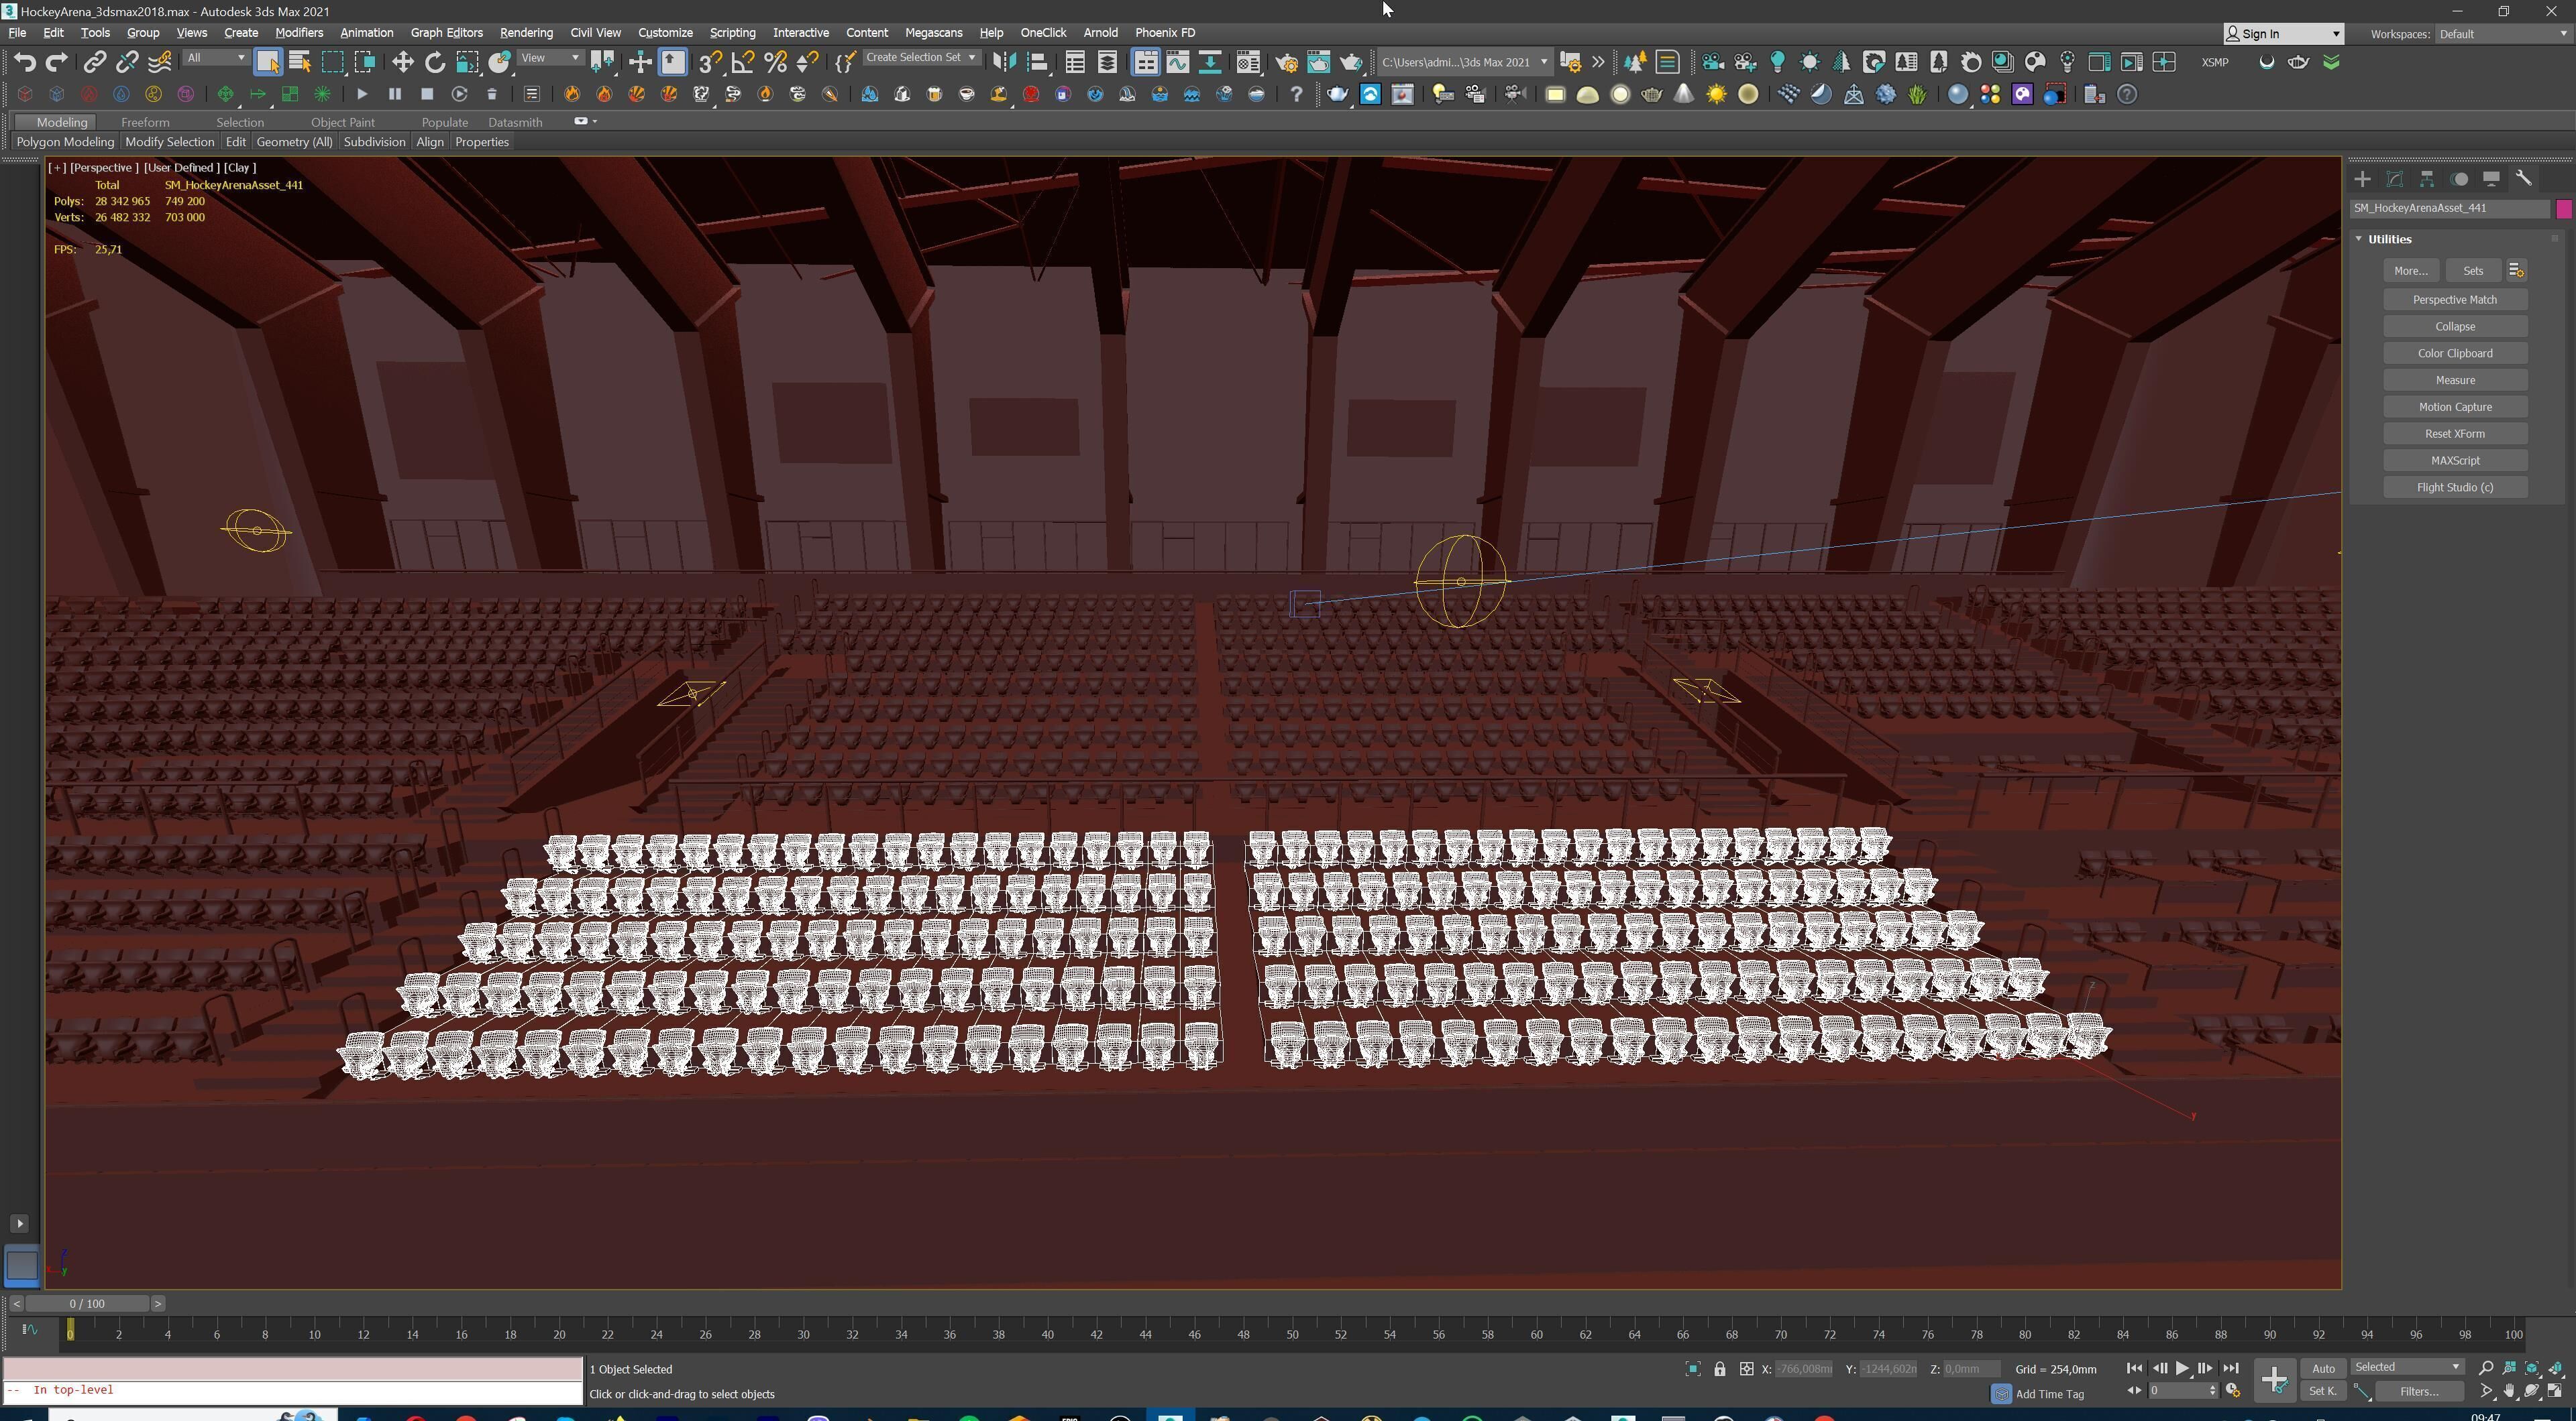Screen dimensions: 2576x1421
Task: Click the MAXScript utility button
Action: [2455, 460]
